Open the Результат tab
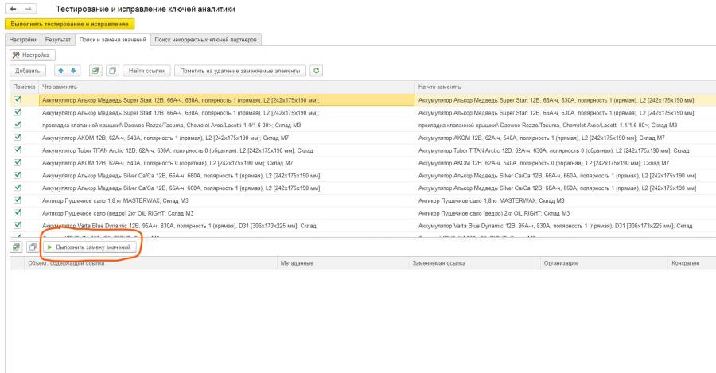The width and height of the screenshot is (716, 373). pos(58,39)
